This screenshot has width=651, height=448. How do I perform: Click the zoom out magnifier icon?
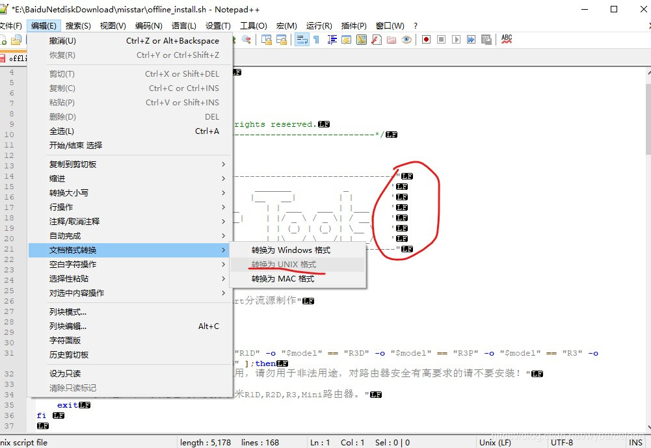coord(246,40)
